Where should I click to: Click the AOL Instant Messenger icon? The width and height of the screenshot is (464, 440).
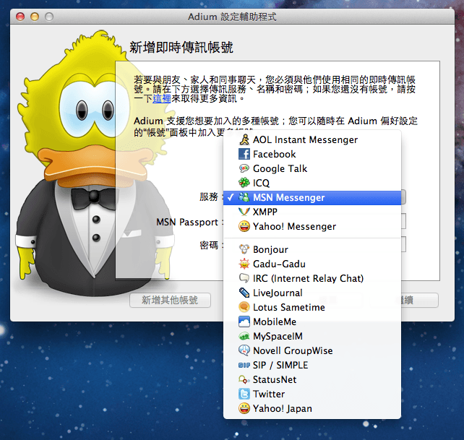(244, 139)
